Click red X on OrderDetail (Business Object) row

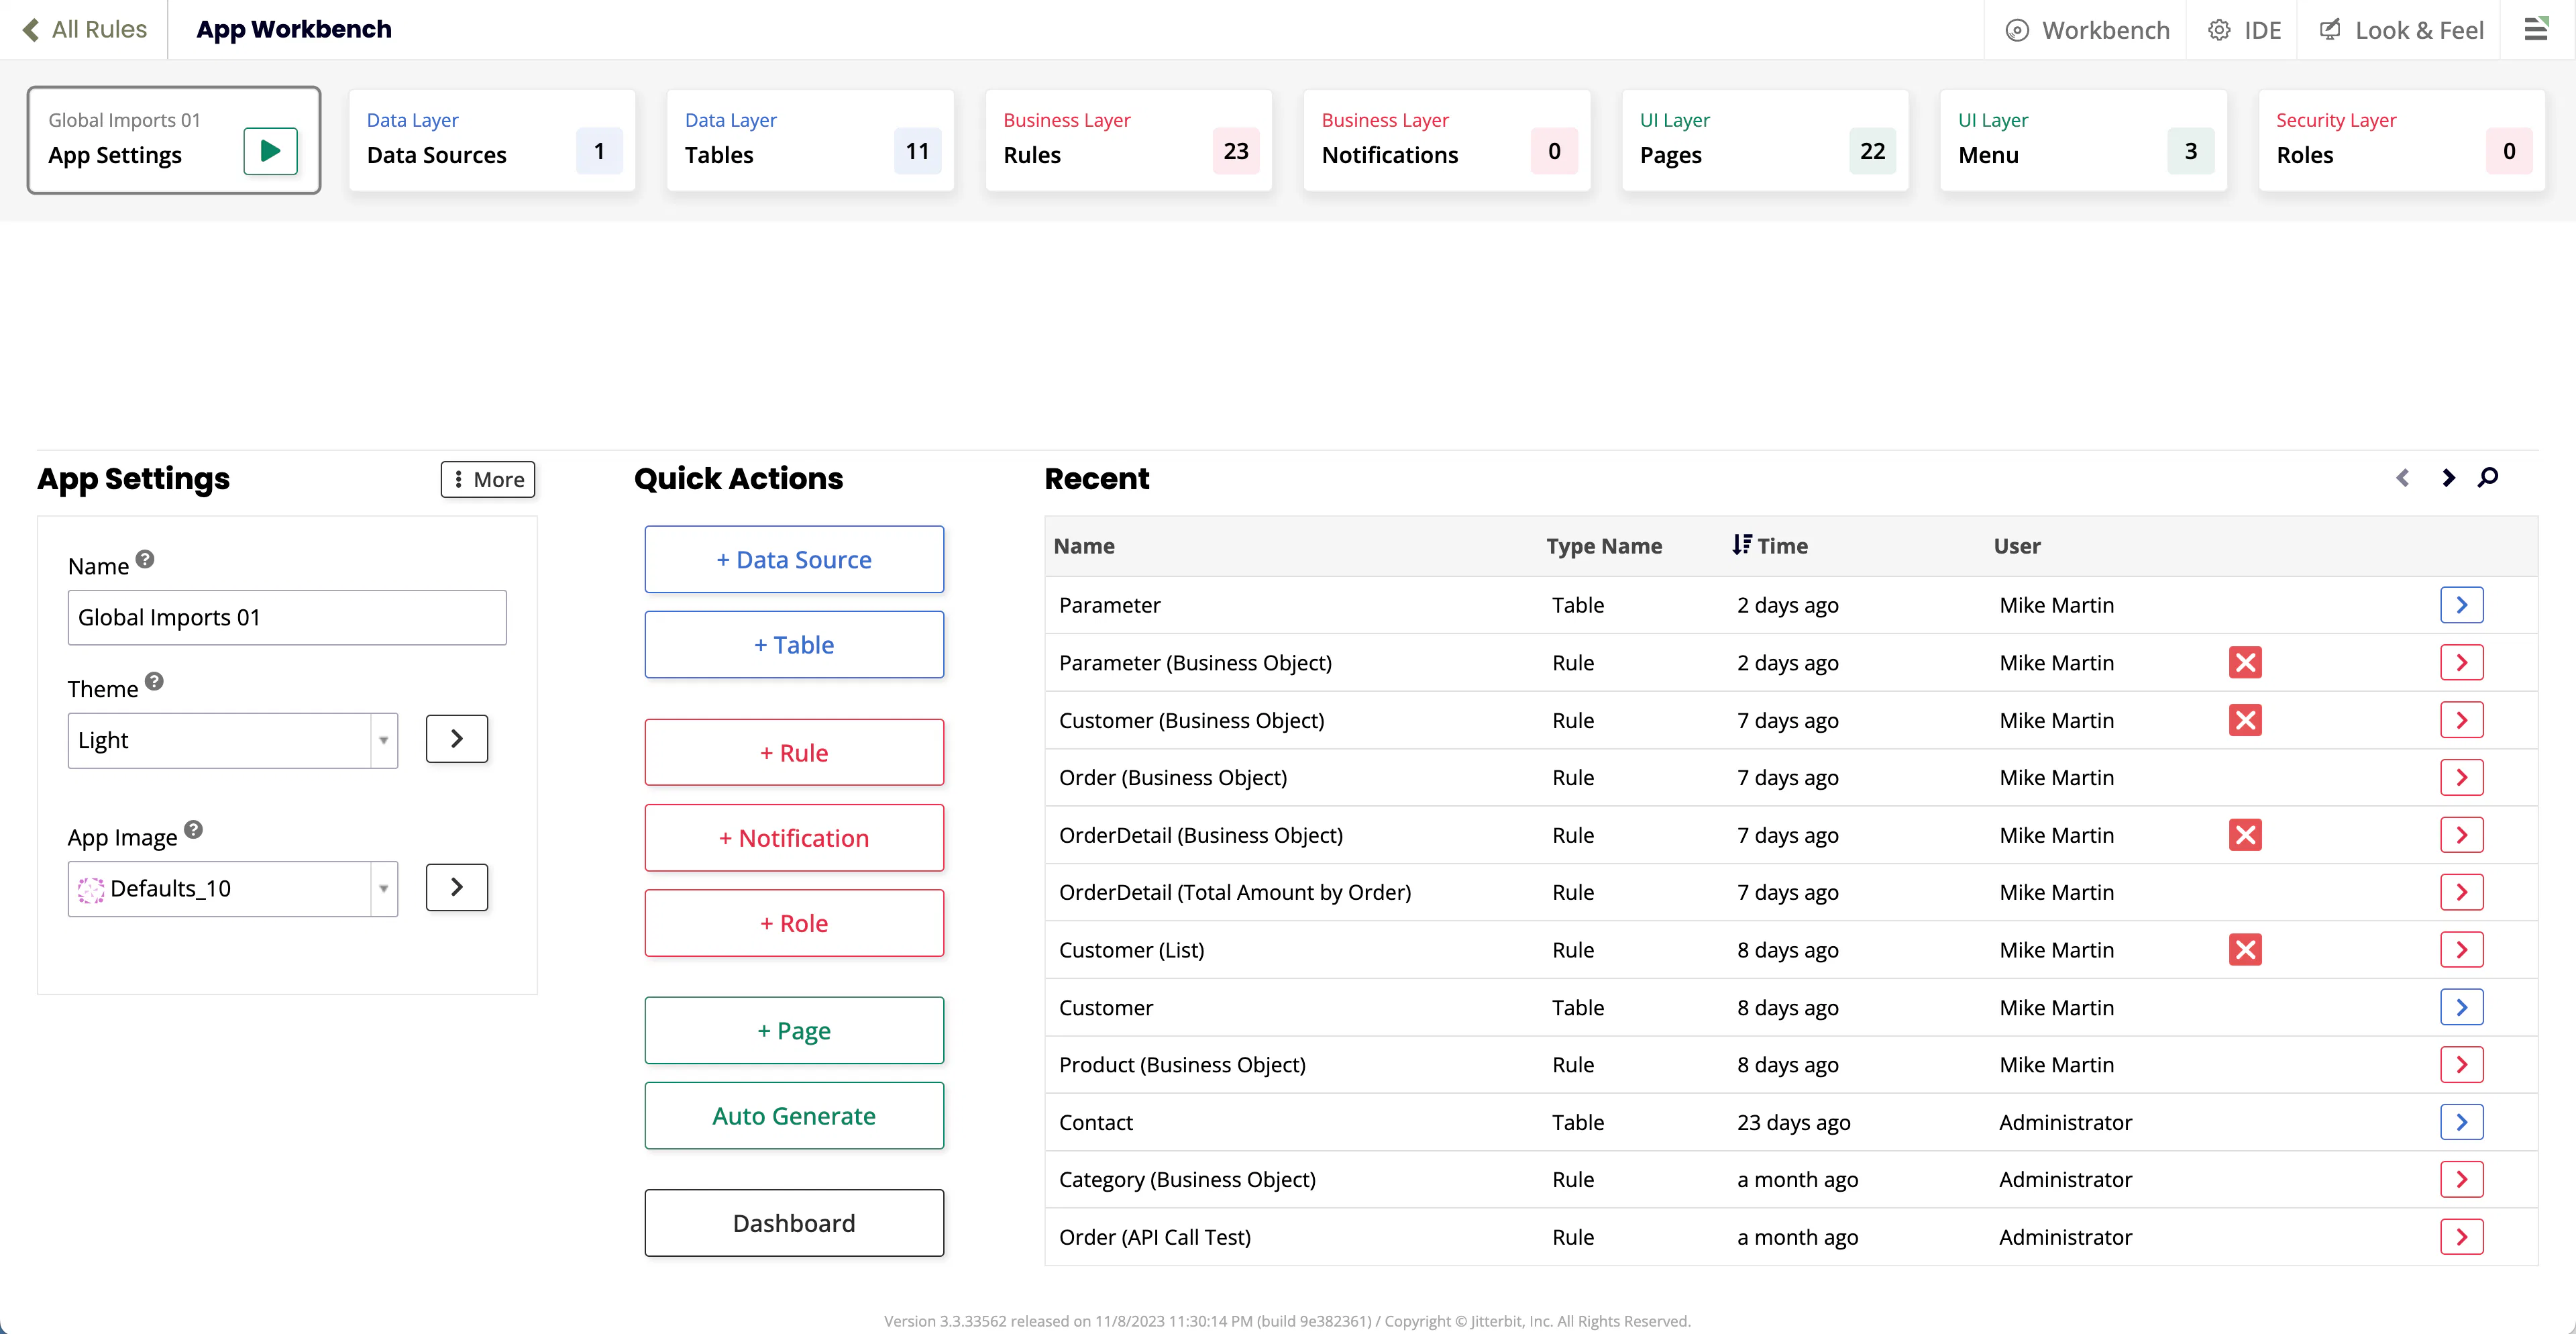tap(2245, 835)
